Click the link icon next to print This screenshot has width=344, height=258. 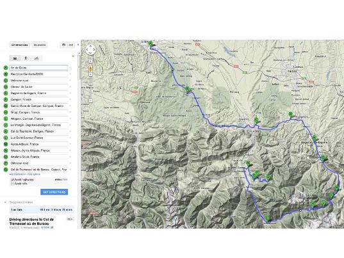click(71, 45)
